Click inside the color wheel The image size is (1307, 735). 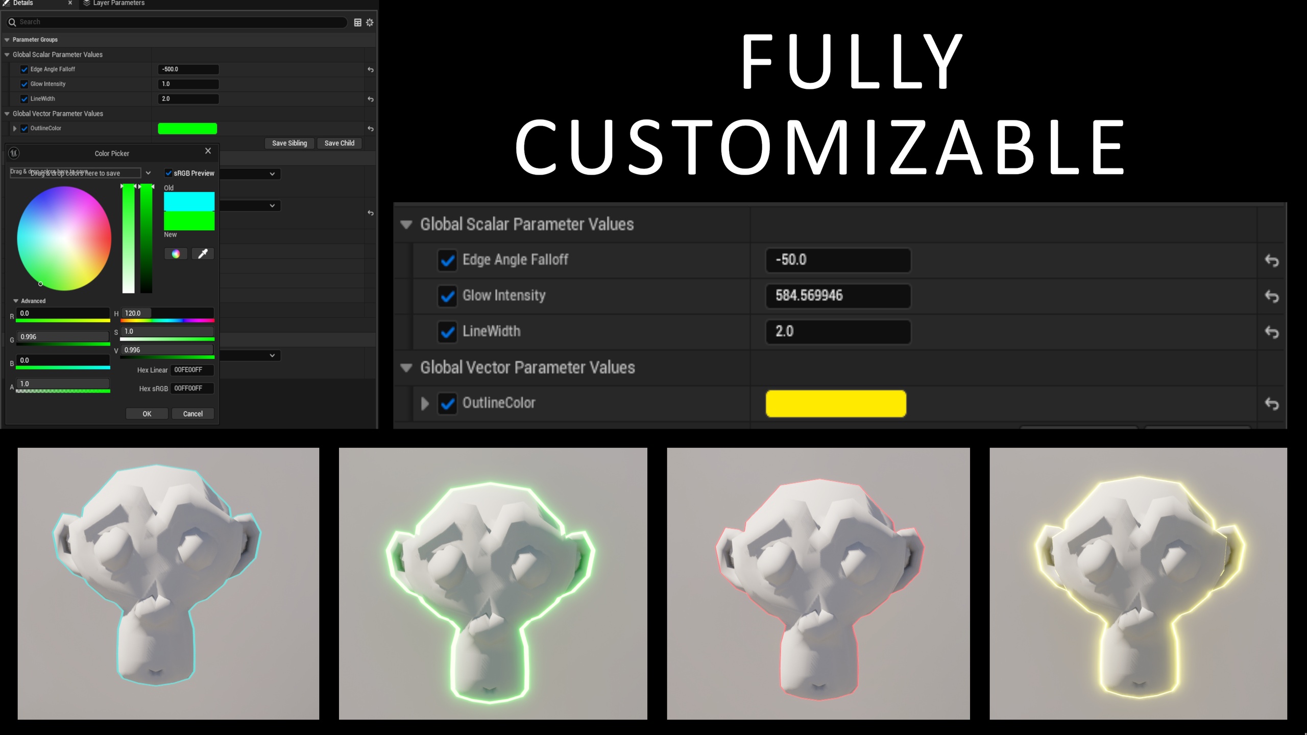click(64, 238)
